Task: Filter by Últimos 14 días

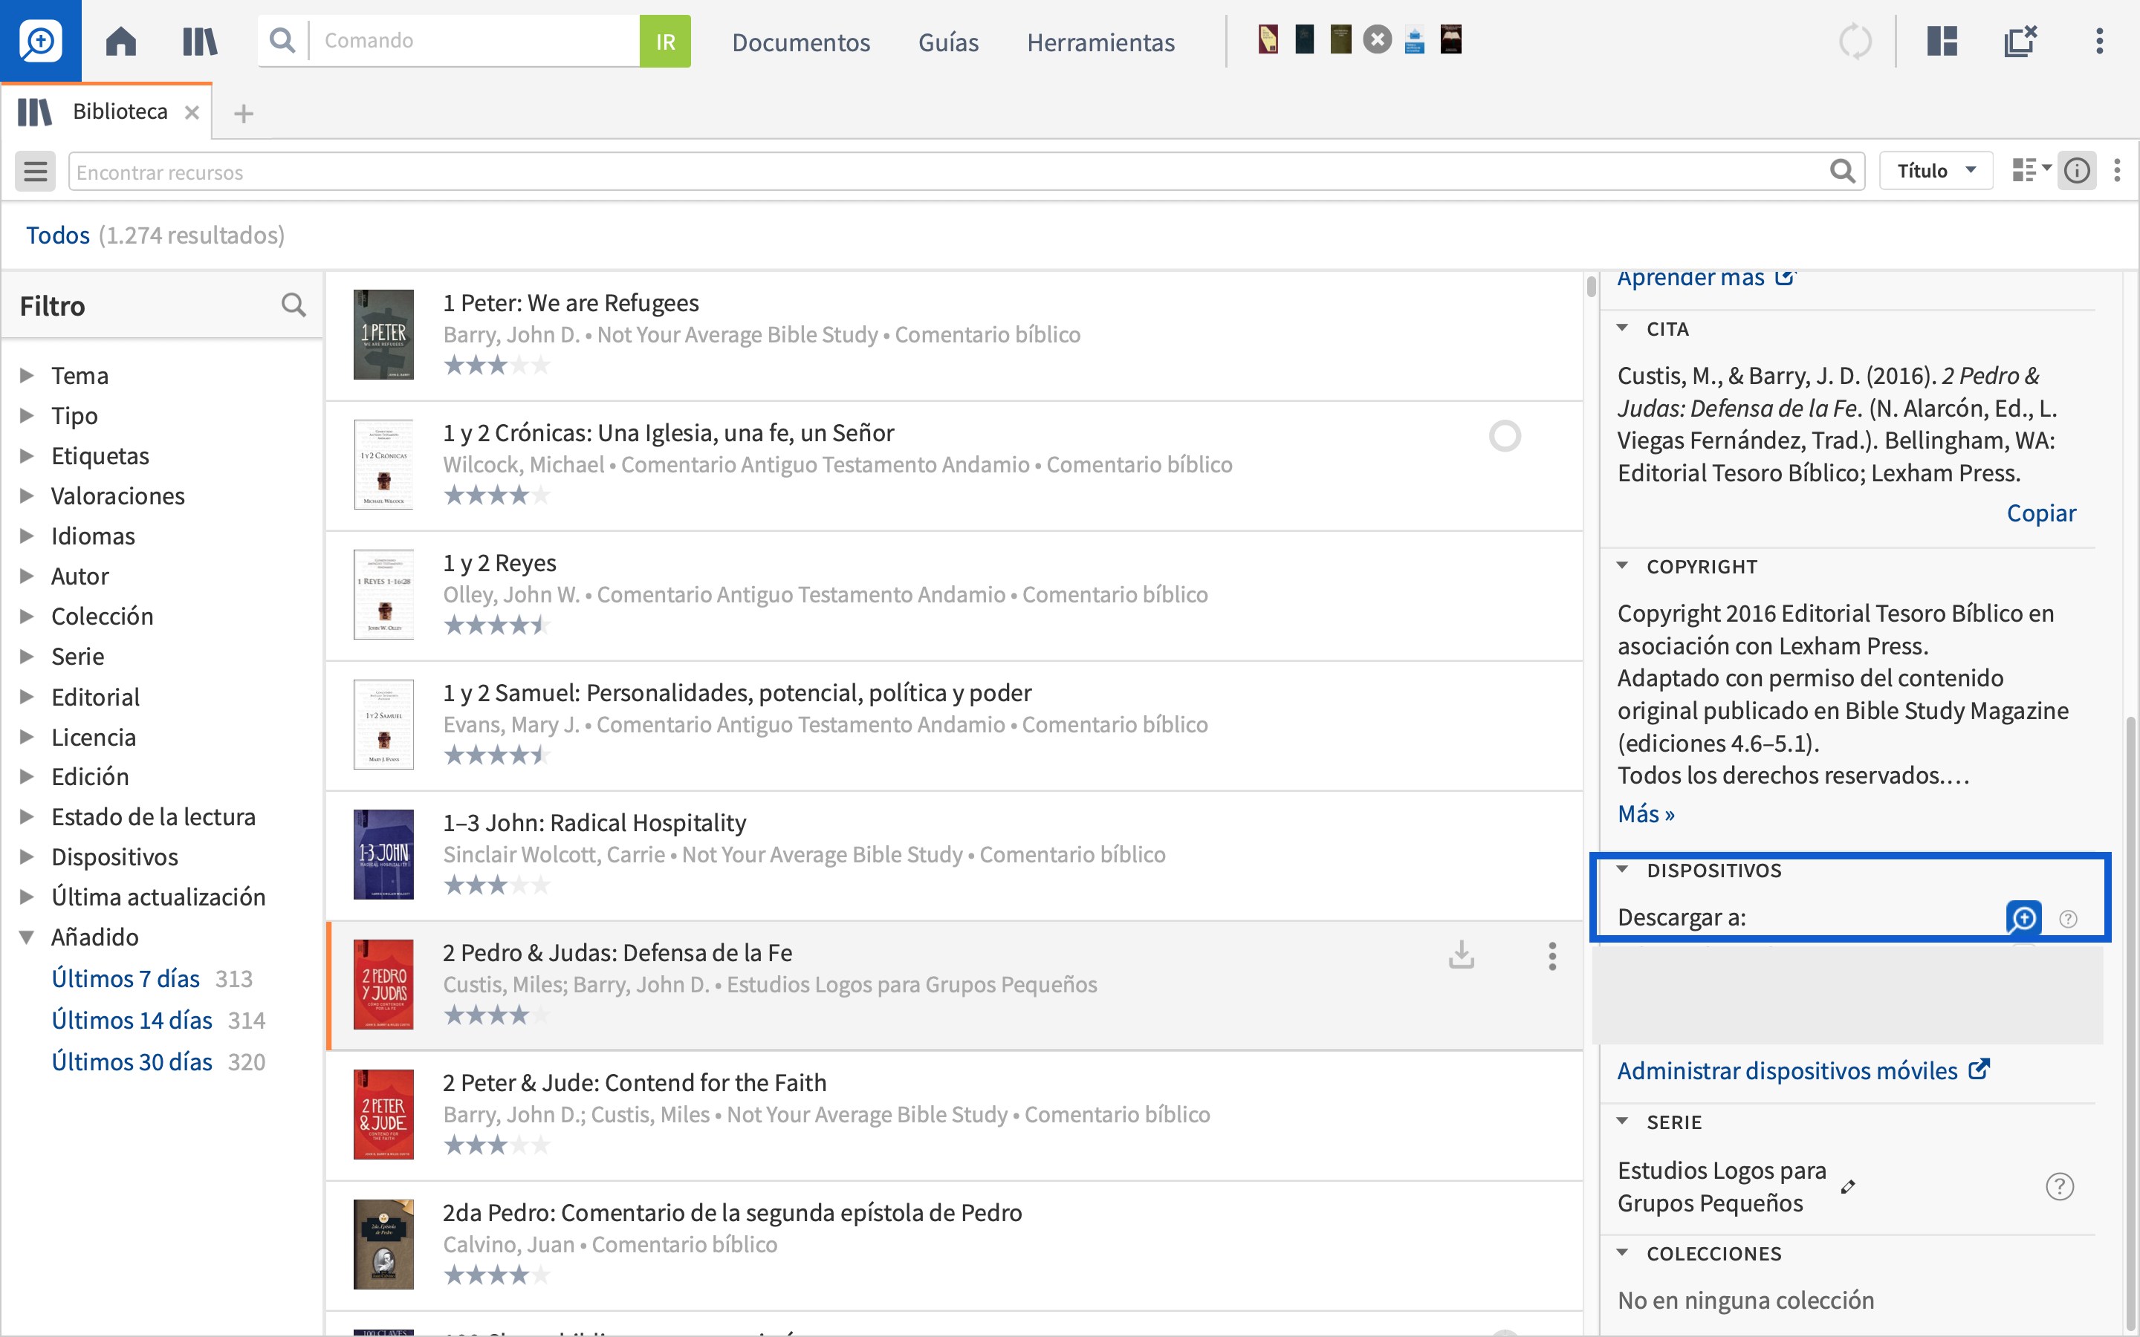Action: (x=132, y=1021)
